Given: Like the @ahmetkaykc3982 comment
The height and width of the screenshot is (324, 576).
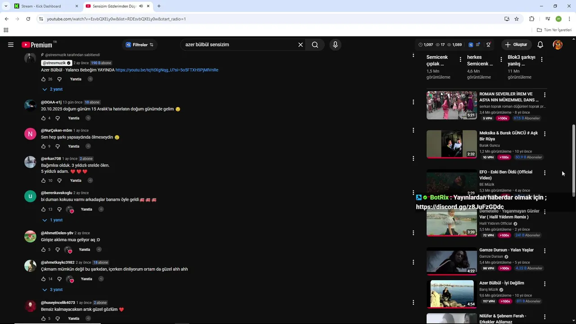Looking at the screenshot, I should tap(43, 279).
